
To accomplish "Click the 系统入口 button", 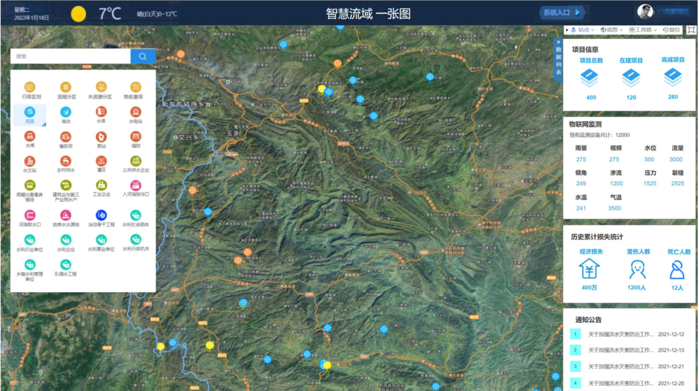I will click(562, 12).
